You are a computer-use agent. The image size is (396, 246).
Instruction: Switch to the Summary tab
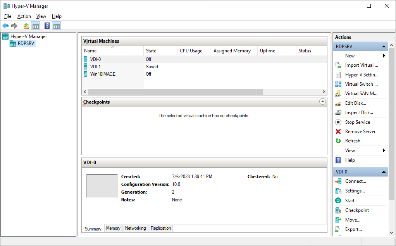93,229
